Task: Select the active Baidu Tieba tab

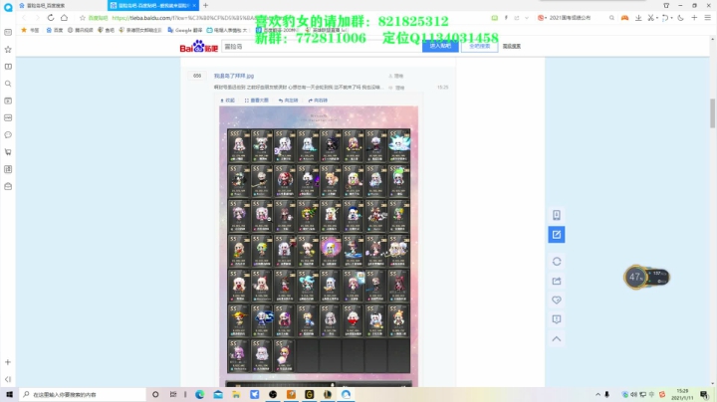Action: [151, 6]
